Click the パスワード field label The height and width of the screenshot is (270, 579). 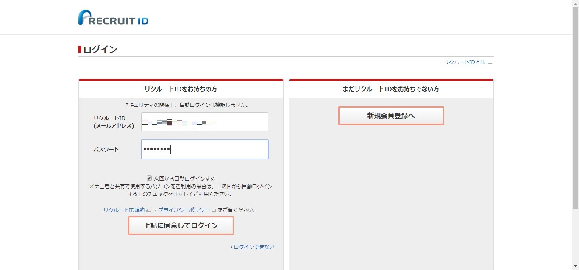[x=106, y=149]
